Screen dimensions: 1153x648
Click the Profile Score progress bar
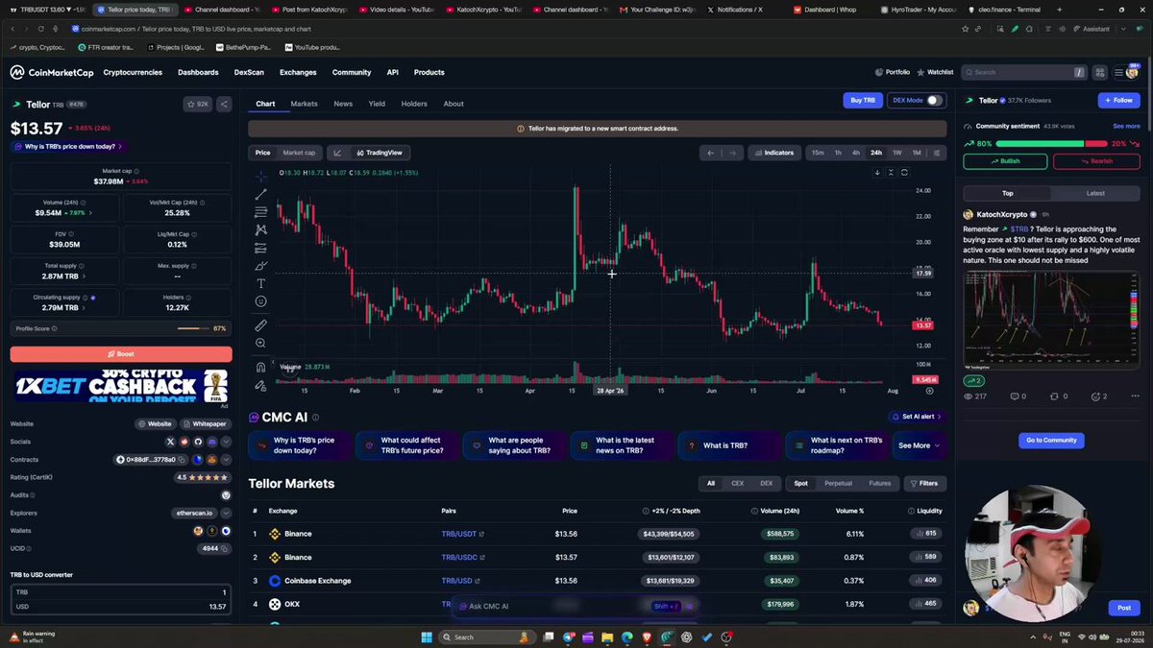tap(194, 328)
